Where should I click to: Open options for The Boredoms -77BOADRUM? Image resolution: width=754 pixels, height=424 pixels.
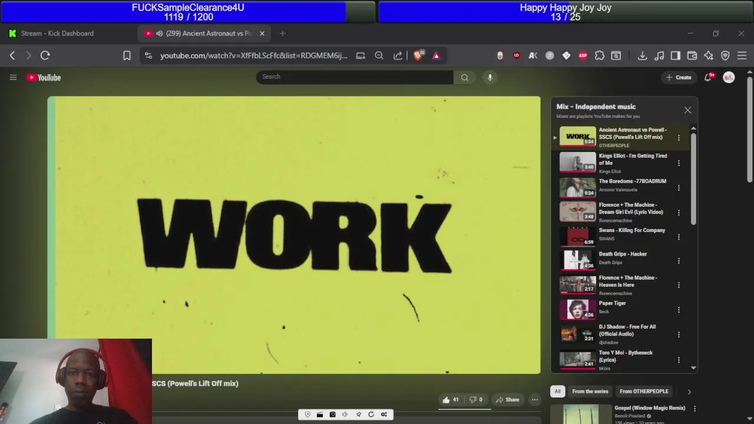(679, 188)
